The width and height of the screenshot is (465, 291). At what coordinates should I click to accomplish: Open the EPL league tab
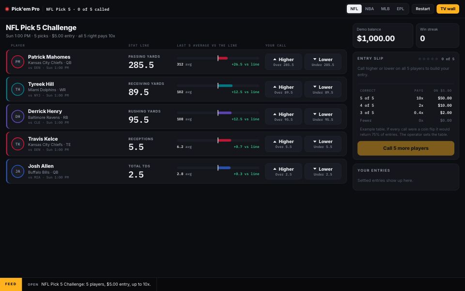401,9
